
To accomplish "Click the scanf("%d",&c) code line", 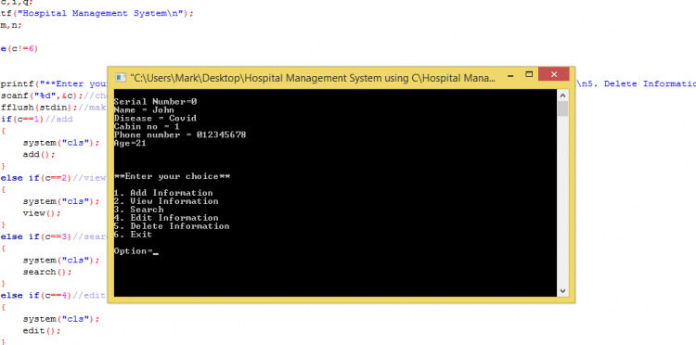I will coord(54,96).
